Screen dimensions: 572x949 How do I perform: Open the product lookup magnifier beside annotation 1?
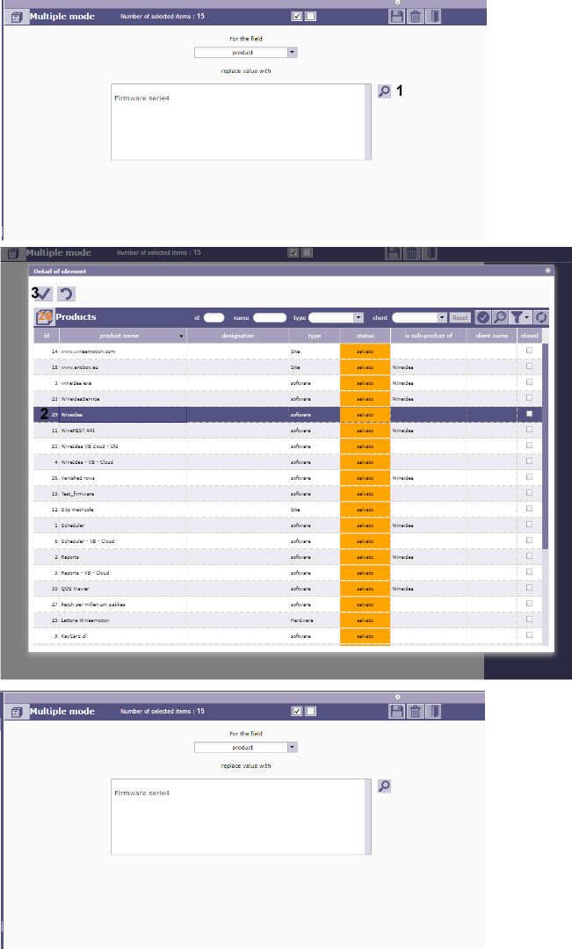(x=384, y=91)
